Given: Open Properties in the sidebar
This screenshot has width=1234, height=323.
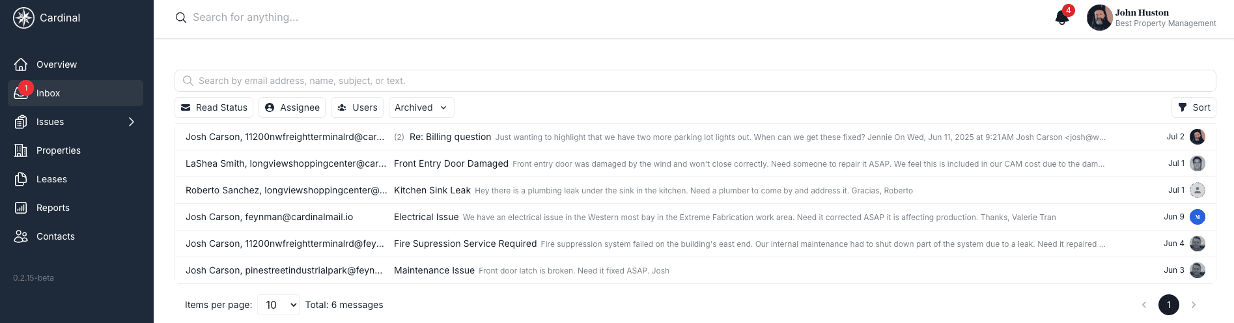Looking at the screenshot, I should click(x=76, y=150).
